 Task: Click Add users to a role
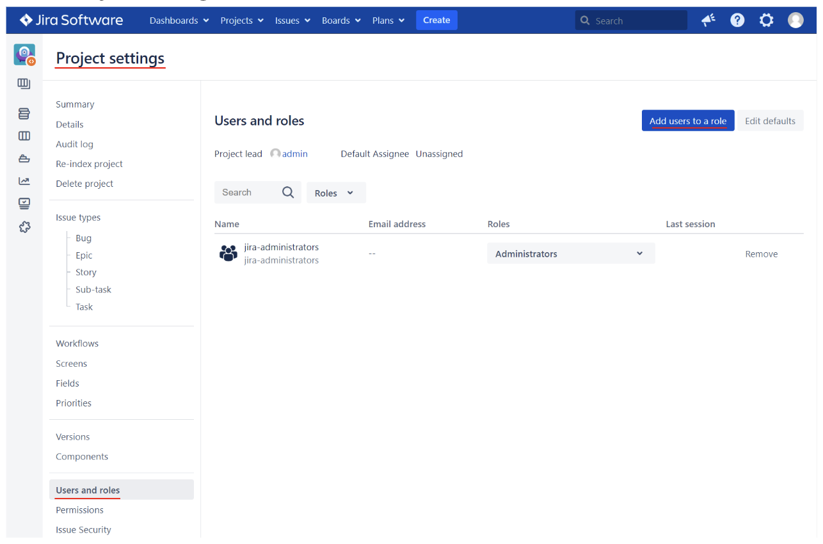coord(688,121)
